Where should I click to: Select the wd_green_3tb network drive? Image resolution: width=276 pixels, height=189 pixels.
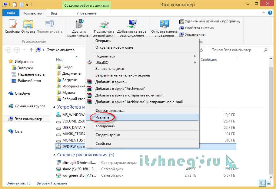point(76,175)
